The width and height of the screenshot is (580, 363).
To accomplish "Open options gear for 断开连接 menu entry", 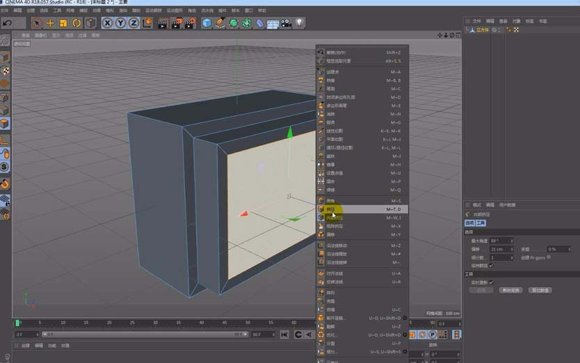I will click(x=403, y=318).
